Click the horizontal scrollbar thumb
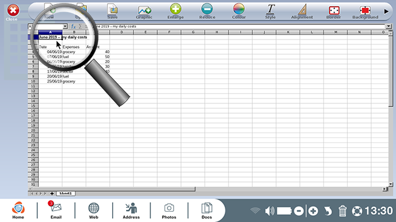 pos(114,189)
